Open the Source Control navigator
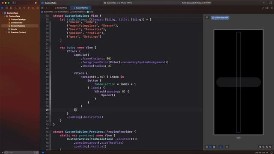Screen dimensions: 274x154 tap(7, 8)
